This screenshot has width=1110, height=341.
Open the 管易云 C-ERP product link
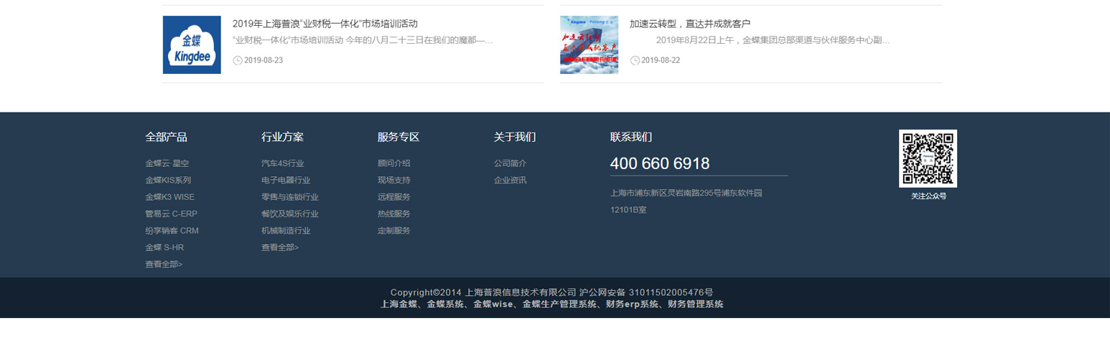171,213
